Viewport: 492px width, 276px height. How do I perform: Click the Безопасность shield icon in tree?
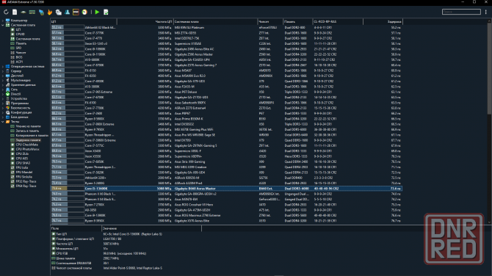click(8, 108)
